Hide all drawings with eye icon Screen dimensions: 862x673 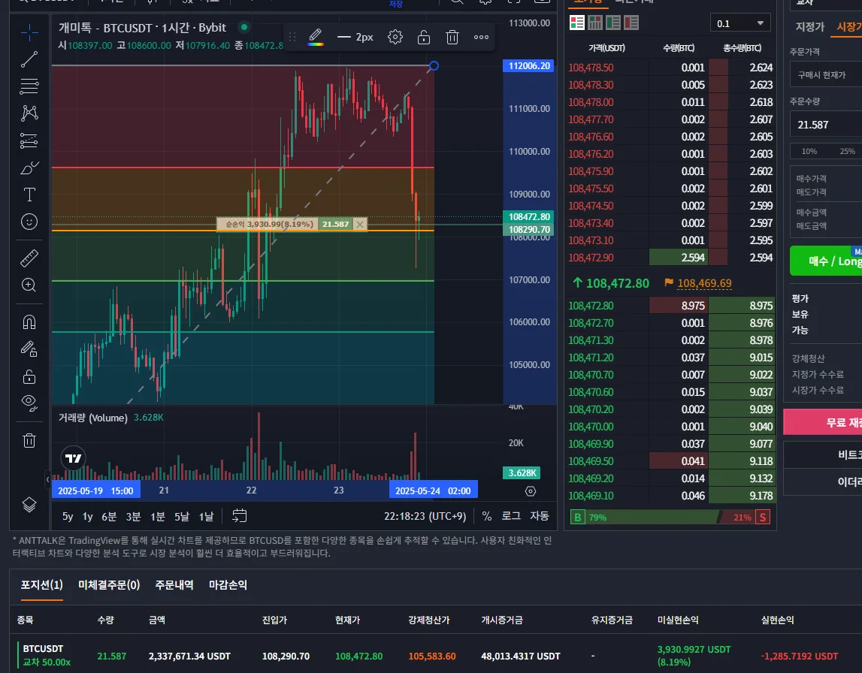[x=29, y=403]
